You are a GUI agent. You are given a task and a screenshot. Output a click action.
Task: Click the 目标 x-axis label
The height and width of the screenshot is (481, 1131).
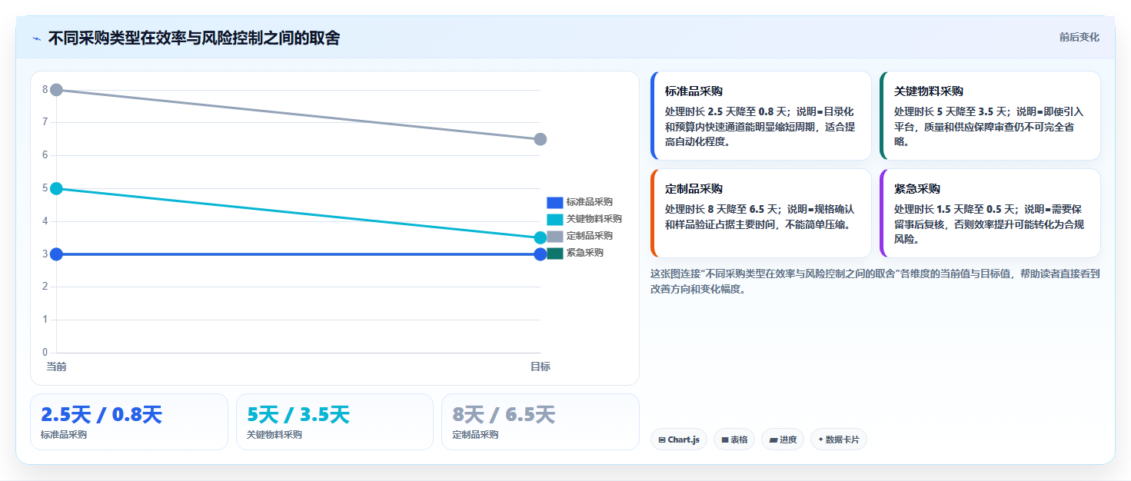click(541, 367)
